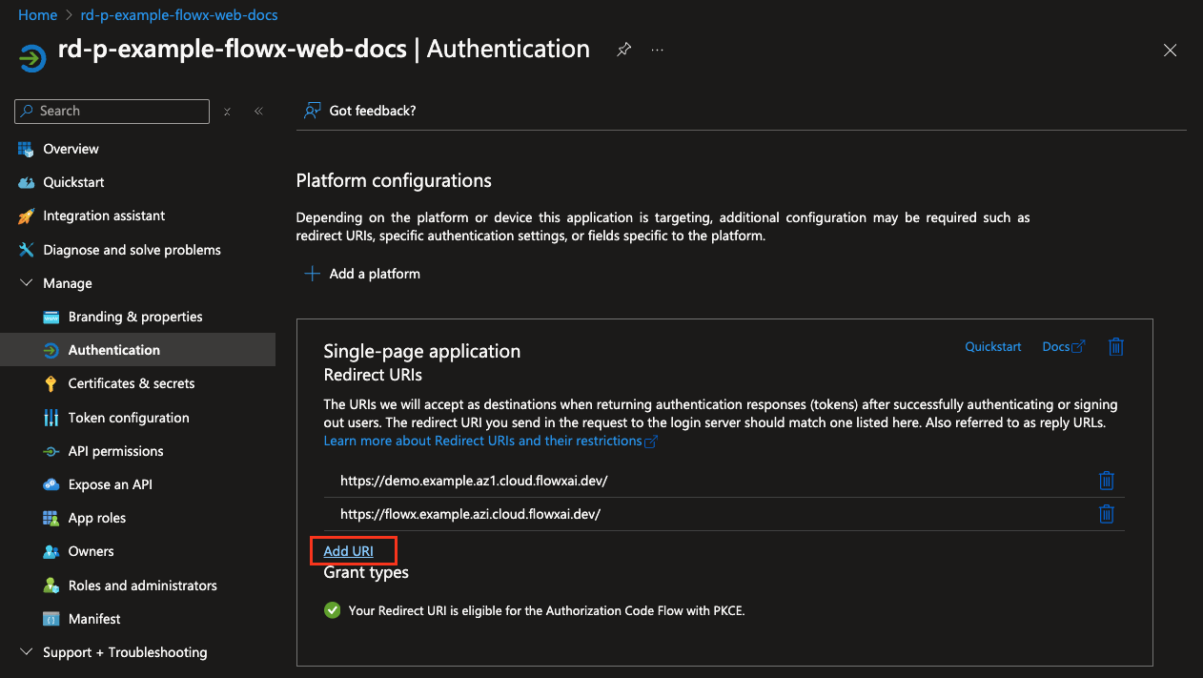Clear the sidebar search box
Screen dimensions: 1203x678
point(227,112)
